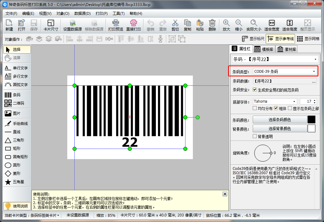The height and width of the screenshot is (222, 324).
Task: Click the 删除 (Delete) trash icon
Action: [212, 25]
